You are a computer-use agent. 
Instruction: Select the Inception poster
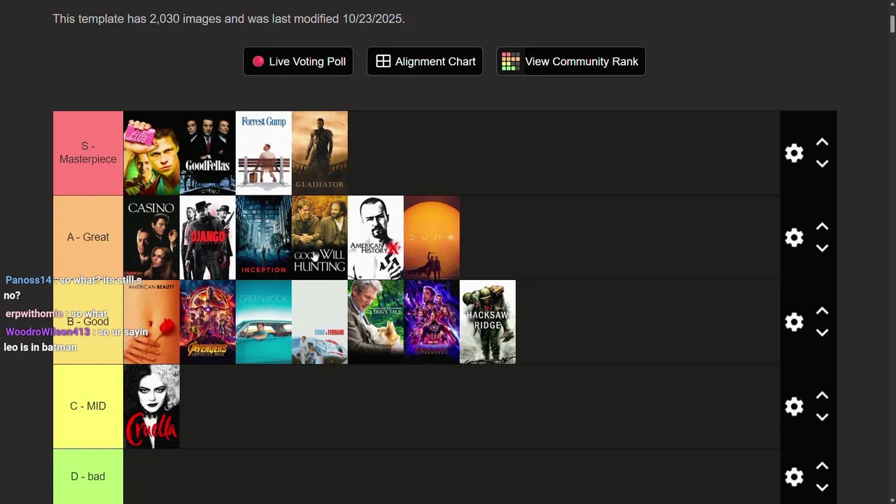[264, 238]
